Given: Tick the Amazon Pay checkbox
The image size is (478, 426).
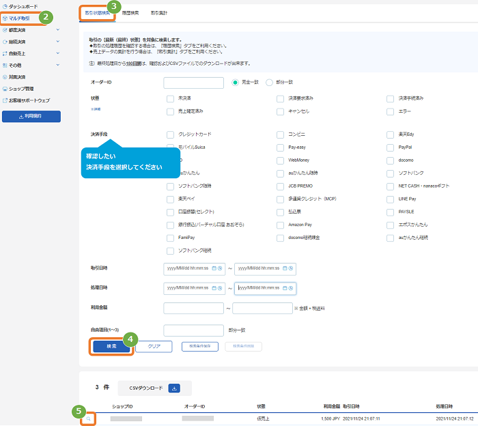Looking at the screenshot, I should pyautogui.click(x=280, y=225).
